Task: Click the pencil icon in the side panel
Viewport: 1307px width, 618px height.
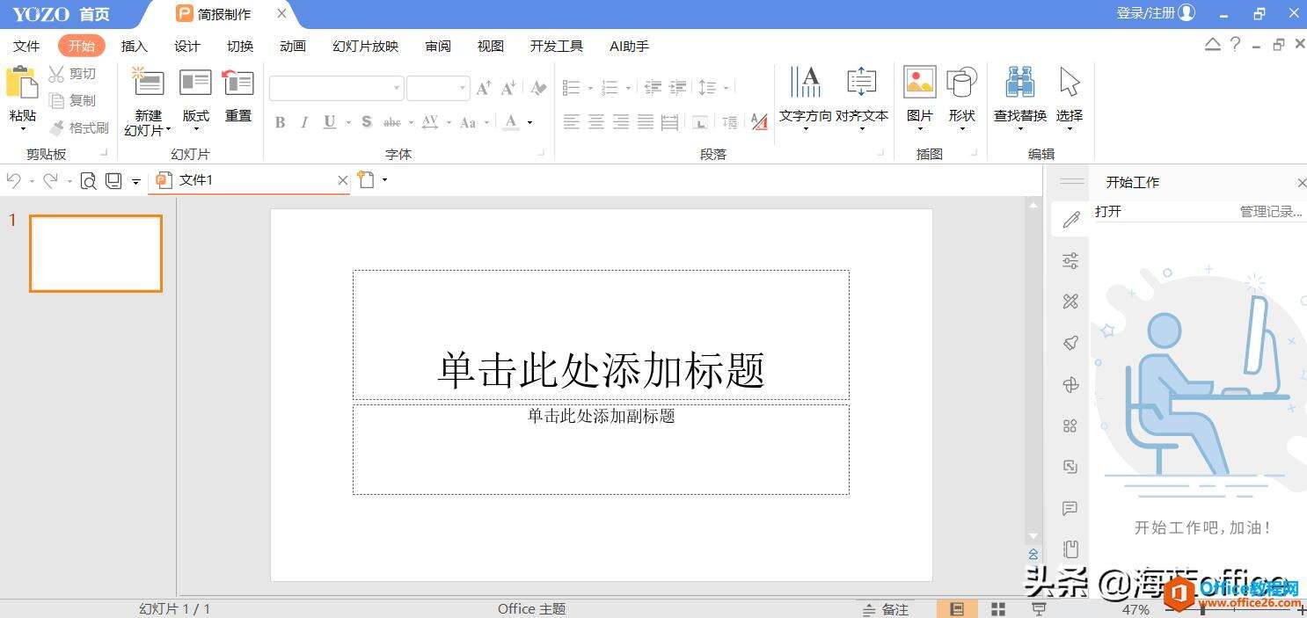Action: [1070, 219]
